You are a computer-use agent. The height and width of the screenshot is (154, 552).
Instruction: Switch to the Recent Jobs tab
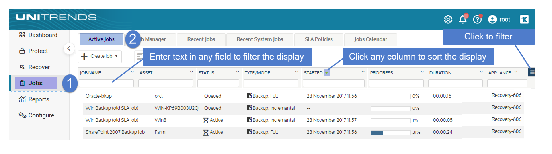[x=201, y=39]
